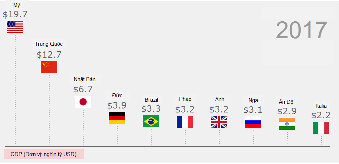Click the Pháp country label
The height and width of the screenshot is (164, 339).
(x=185, y=99)
